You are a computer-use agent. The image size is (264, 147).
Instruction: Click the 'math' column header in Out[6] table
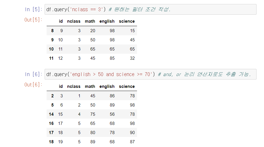pyautogui.click(x=90, y=86)
